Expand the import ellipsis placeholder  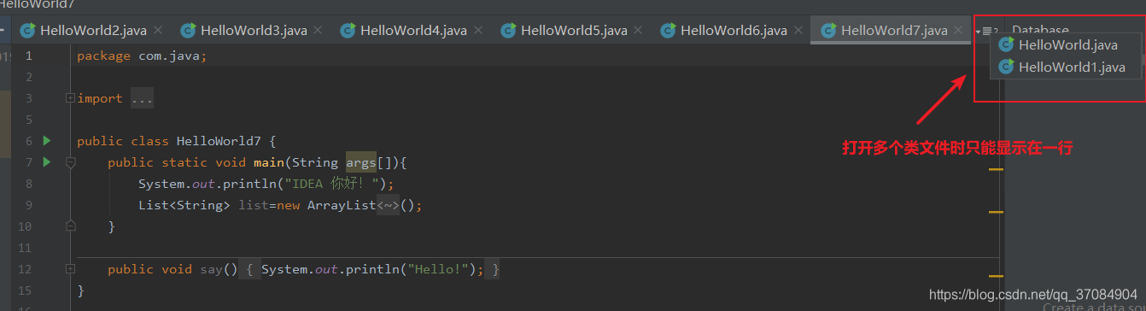pyautogui.click(x=142, y=98)
